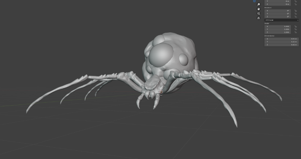Click the 3D cursor near the spider's fangs
301x159 pixels.
coord(161,92)
